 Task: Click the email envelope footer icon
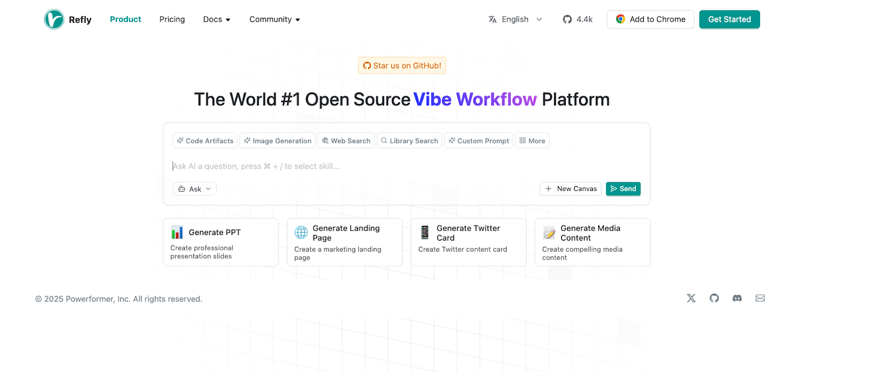point(760,298)
